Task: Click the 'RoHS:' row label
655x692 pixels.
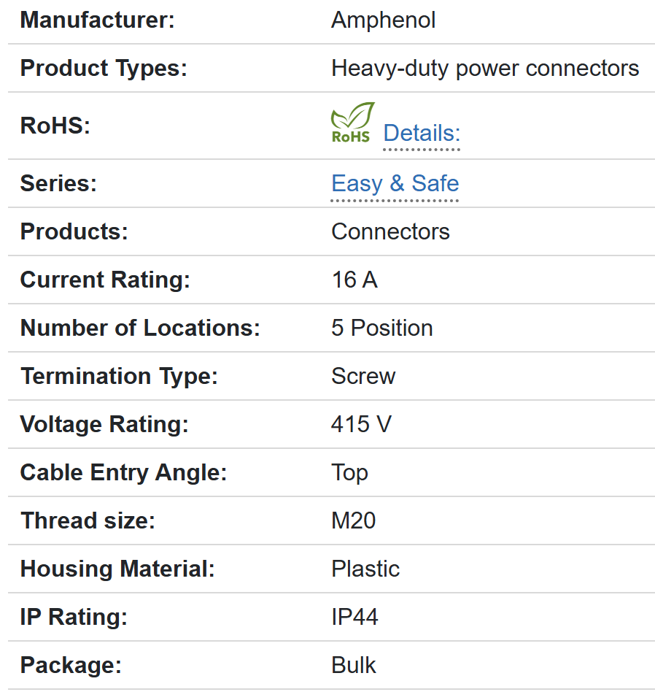Action: point(55,126)
